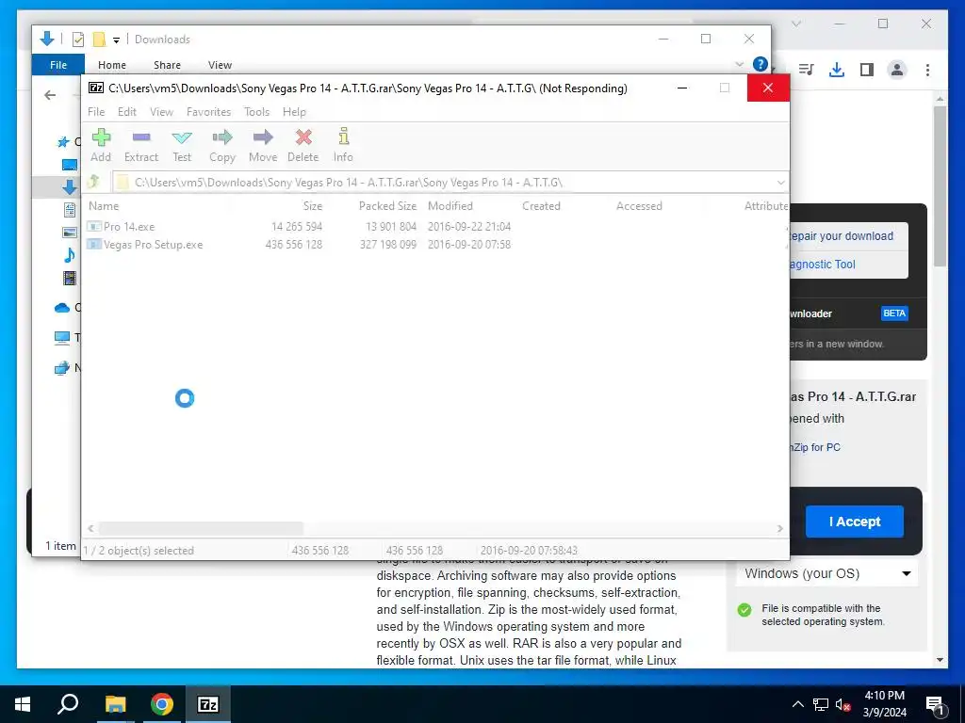Image resolution: width=965 pixels, height=723 pixels.
Task: Click the horizontal scrollbar right arrow
Action: pyautogui.click(x=779, y=528)
